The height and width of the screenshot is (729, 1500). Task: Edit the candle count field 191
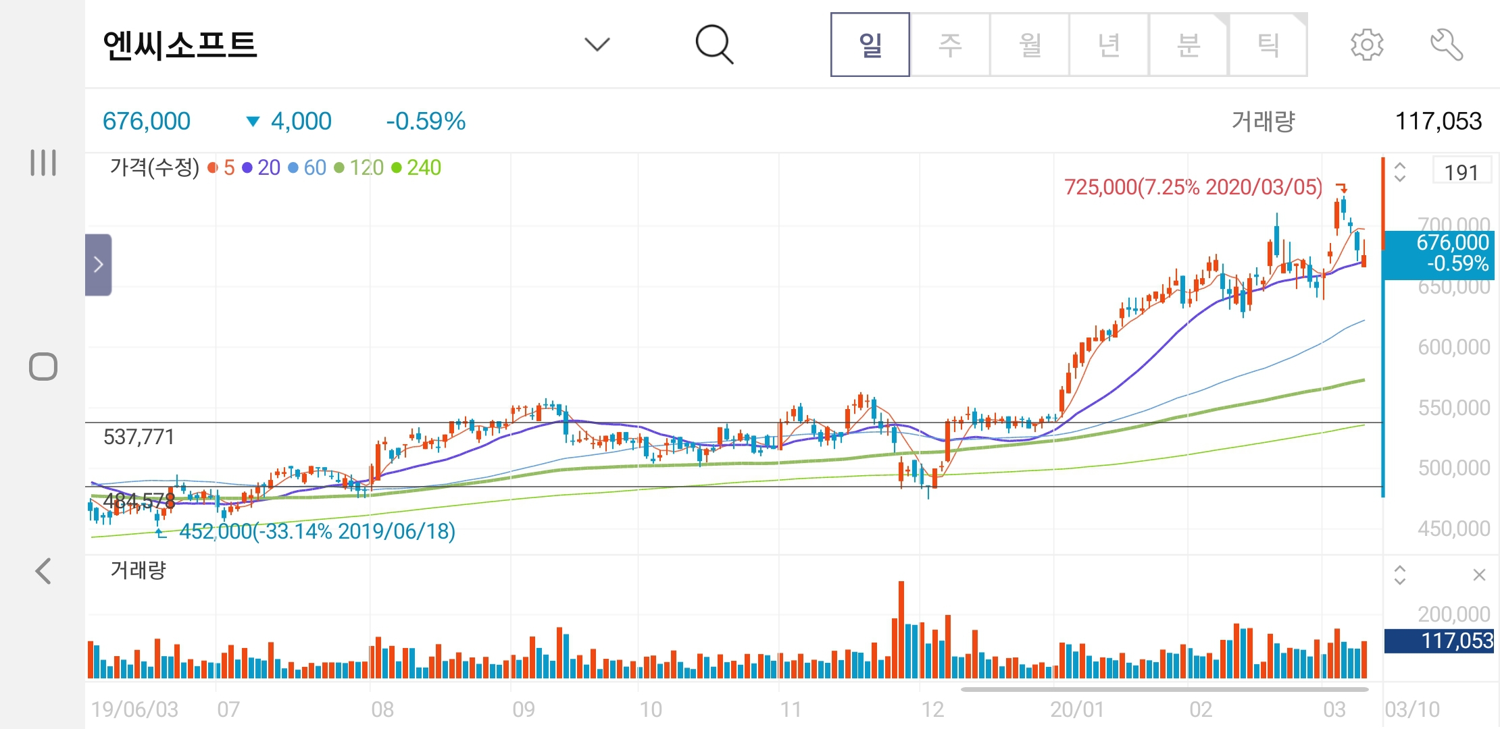click(x=1462, y=171)
